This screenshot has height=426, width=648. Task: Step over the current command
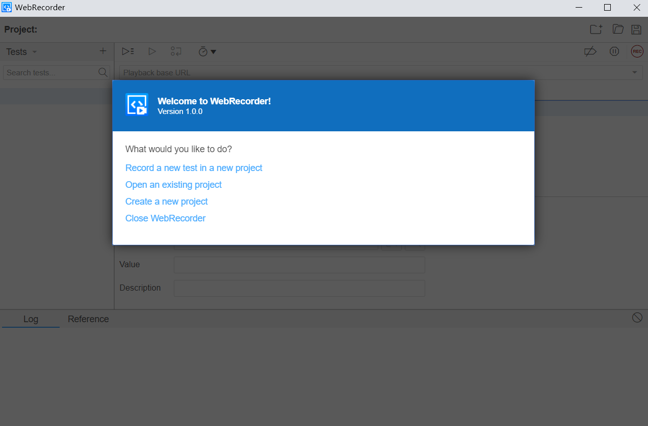click(x=176, y=51)
